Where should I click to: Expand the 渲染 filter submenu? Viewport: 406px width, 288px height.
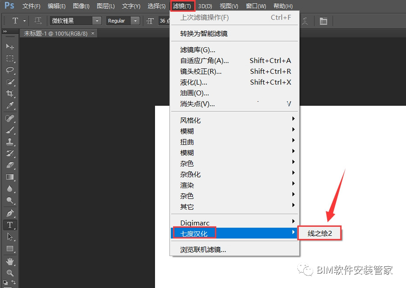click(x=234, y=185)
